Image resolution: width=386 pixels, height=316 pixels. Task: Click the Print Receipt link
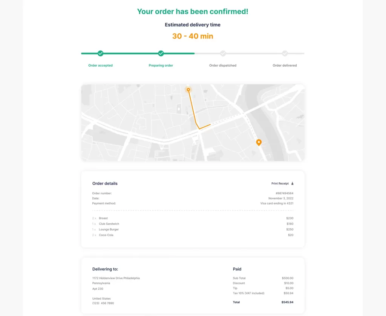point(280,184)
